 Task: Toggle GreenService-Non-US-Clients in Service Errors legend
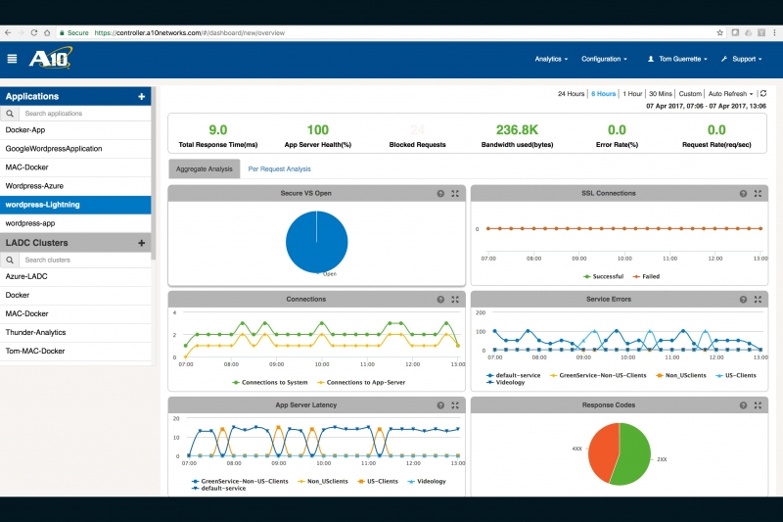coord(598,375)
